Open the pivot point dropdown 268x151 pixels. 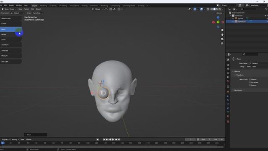tap(106, 9)
